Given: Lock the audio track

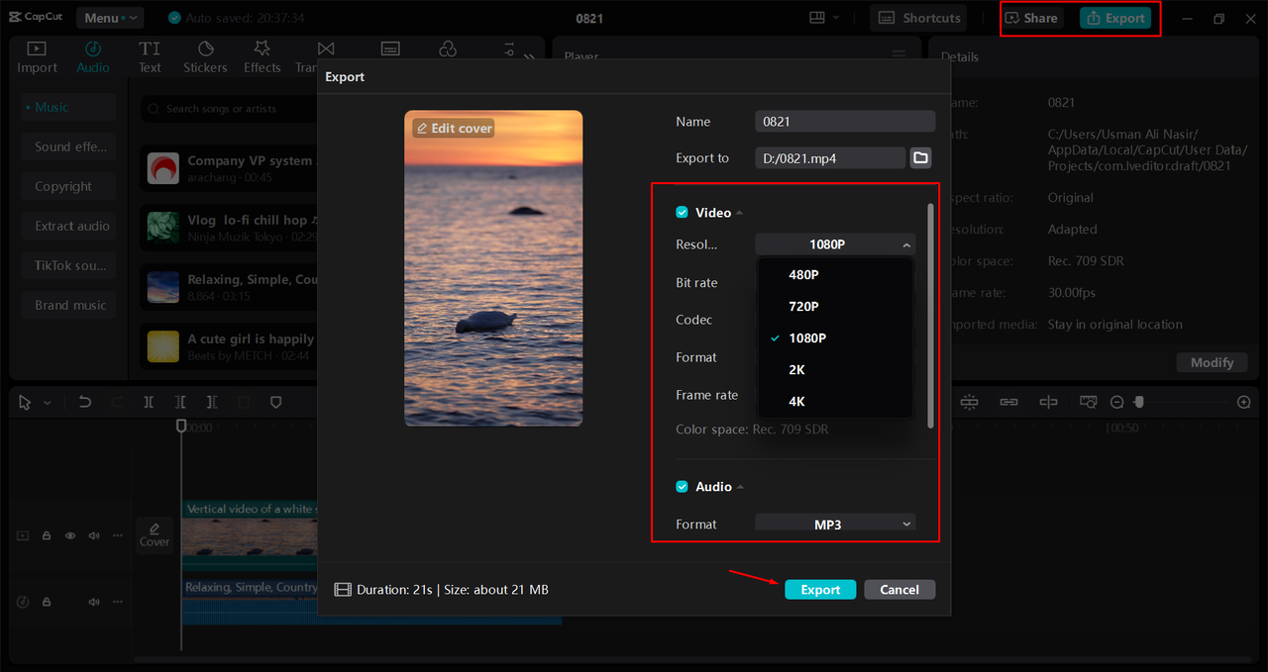Looking at the screenshot, I should (47, 602).
